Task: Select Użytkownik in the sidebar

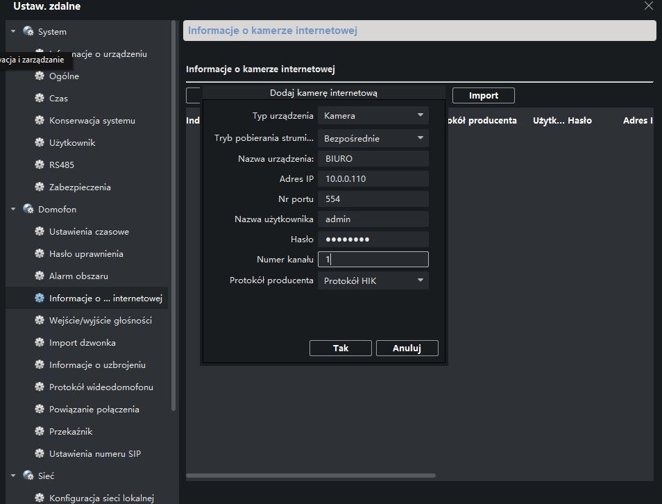Action: [72, 143]
